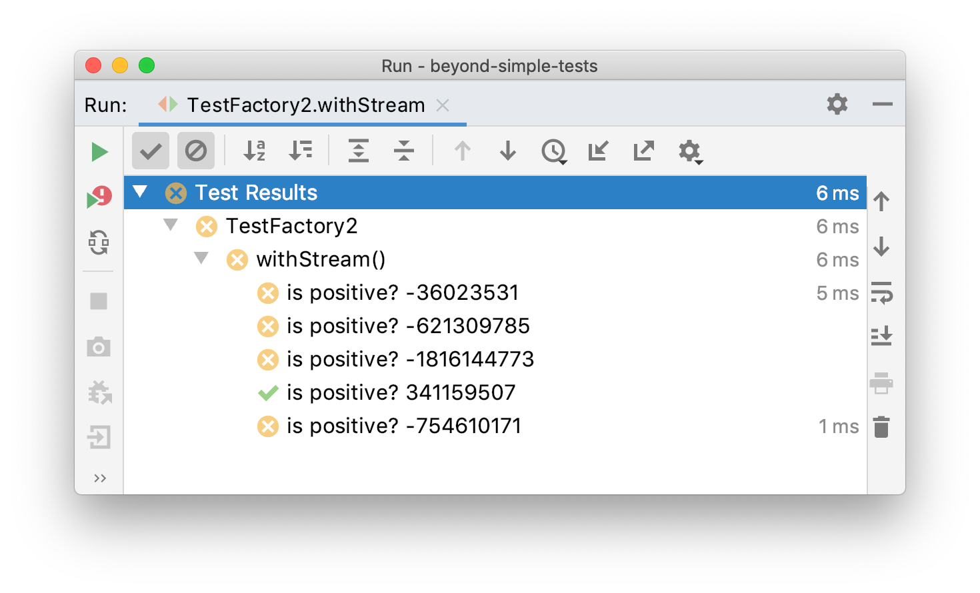Clear all output with trash icon
Screen dimensions: 980x593
coord(881,427)
